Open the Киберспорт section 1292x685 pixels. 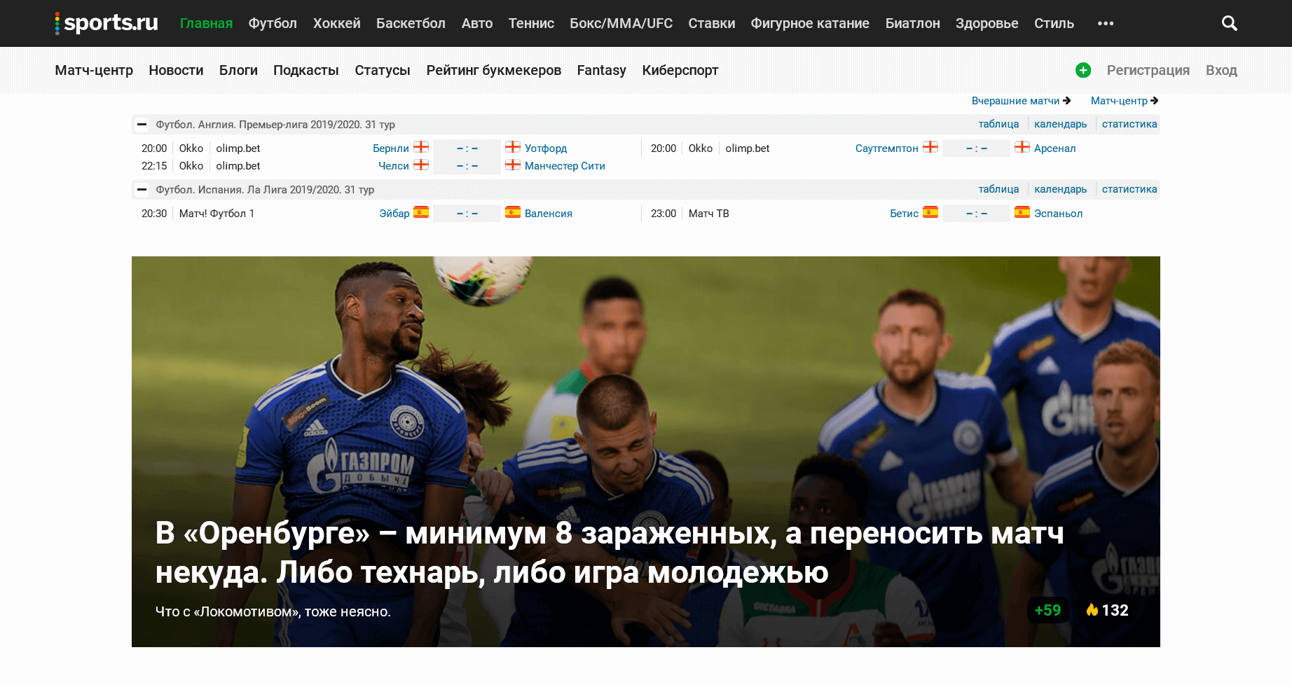pyautogui.click(x=680, y=70)
